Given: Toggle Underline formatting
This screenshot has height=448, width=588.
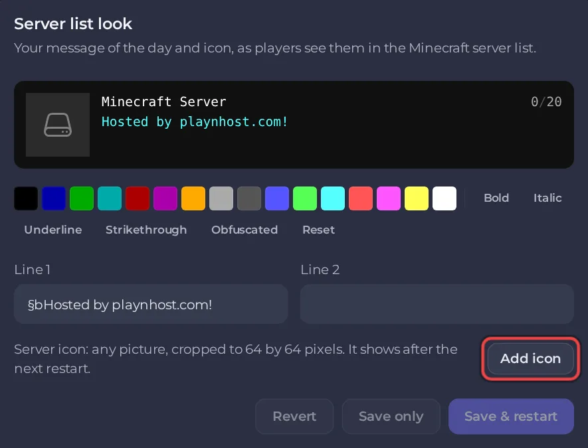Looking at the screenshot, I should click(53, 230).
